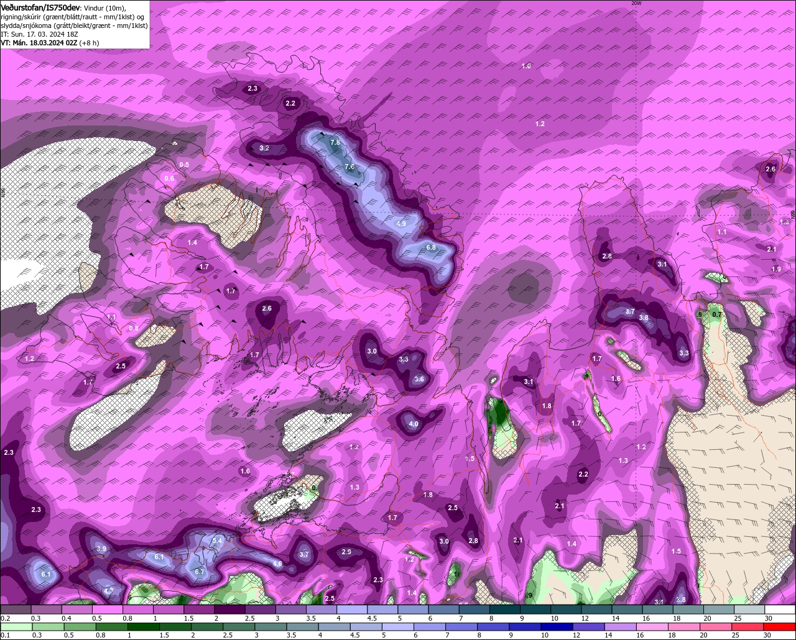This screenshot has width=796, height=640.
Task: Select the 4.9 precipitation value label
Action: [401, 224]
